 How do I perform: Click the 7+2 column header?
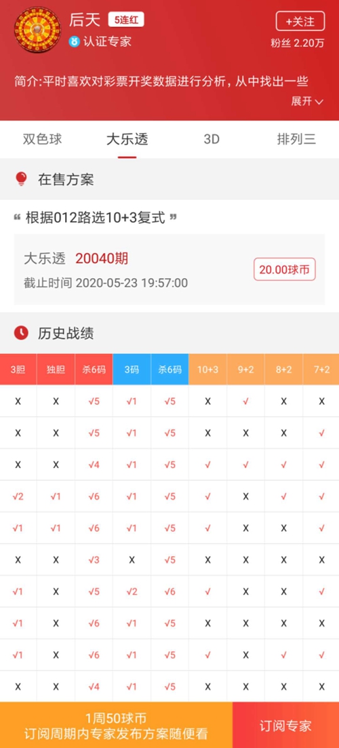click(x=321, y=369)
